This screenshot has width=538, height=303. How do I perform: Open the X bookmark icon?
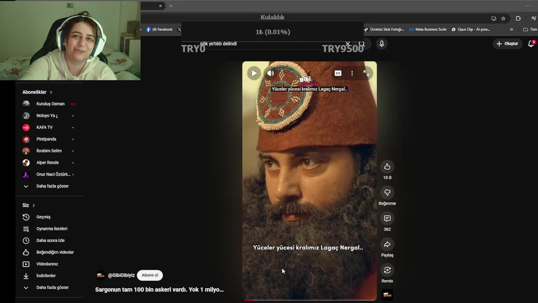click(179, 29)
